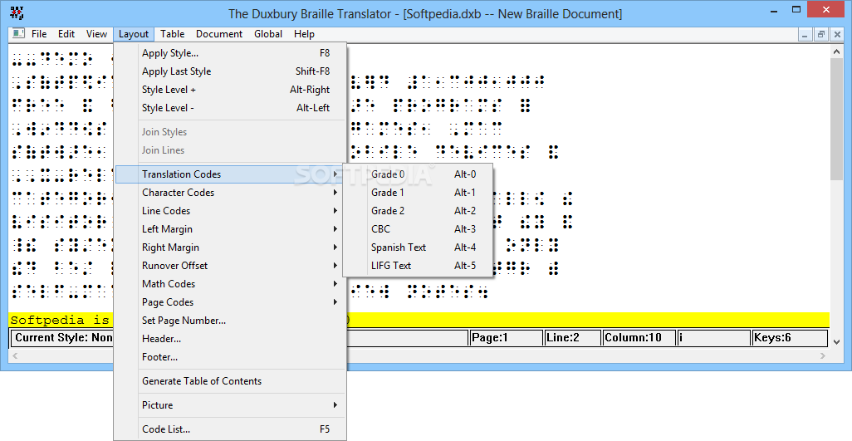
Task: Close the open Layout menu
Action: coord(134,34)
